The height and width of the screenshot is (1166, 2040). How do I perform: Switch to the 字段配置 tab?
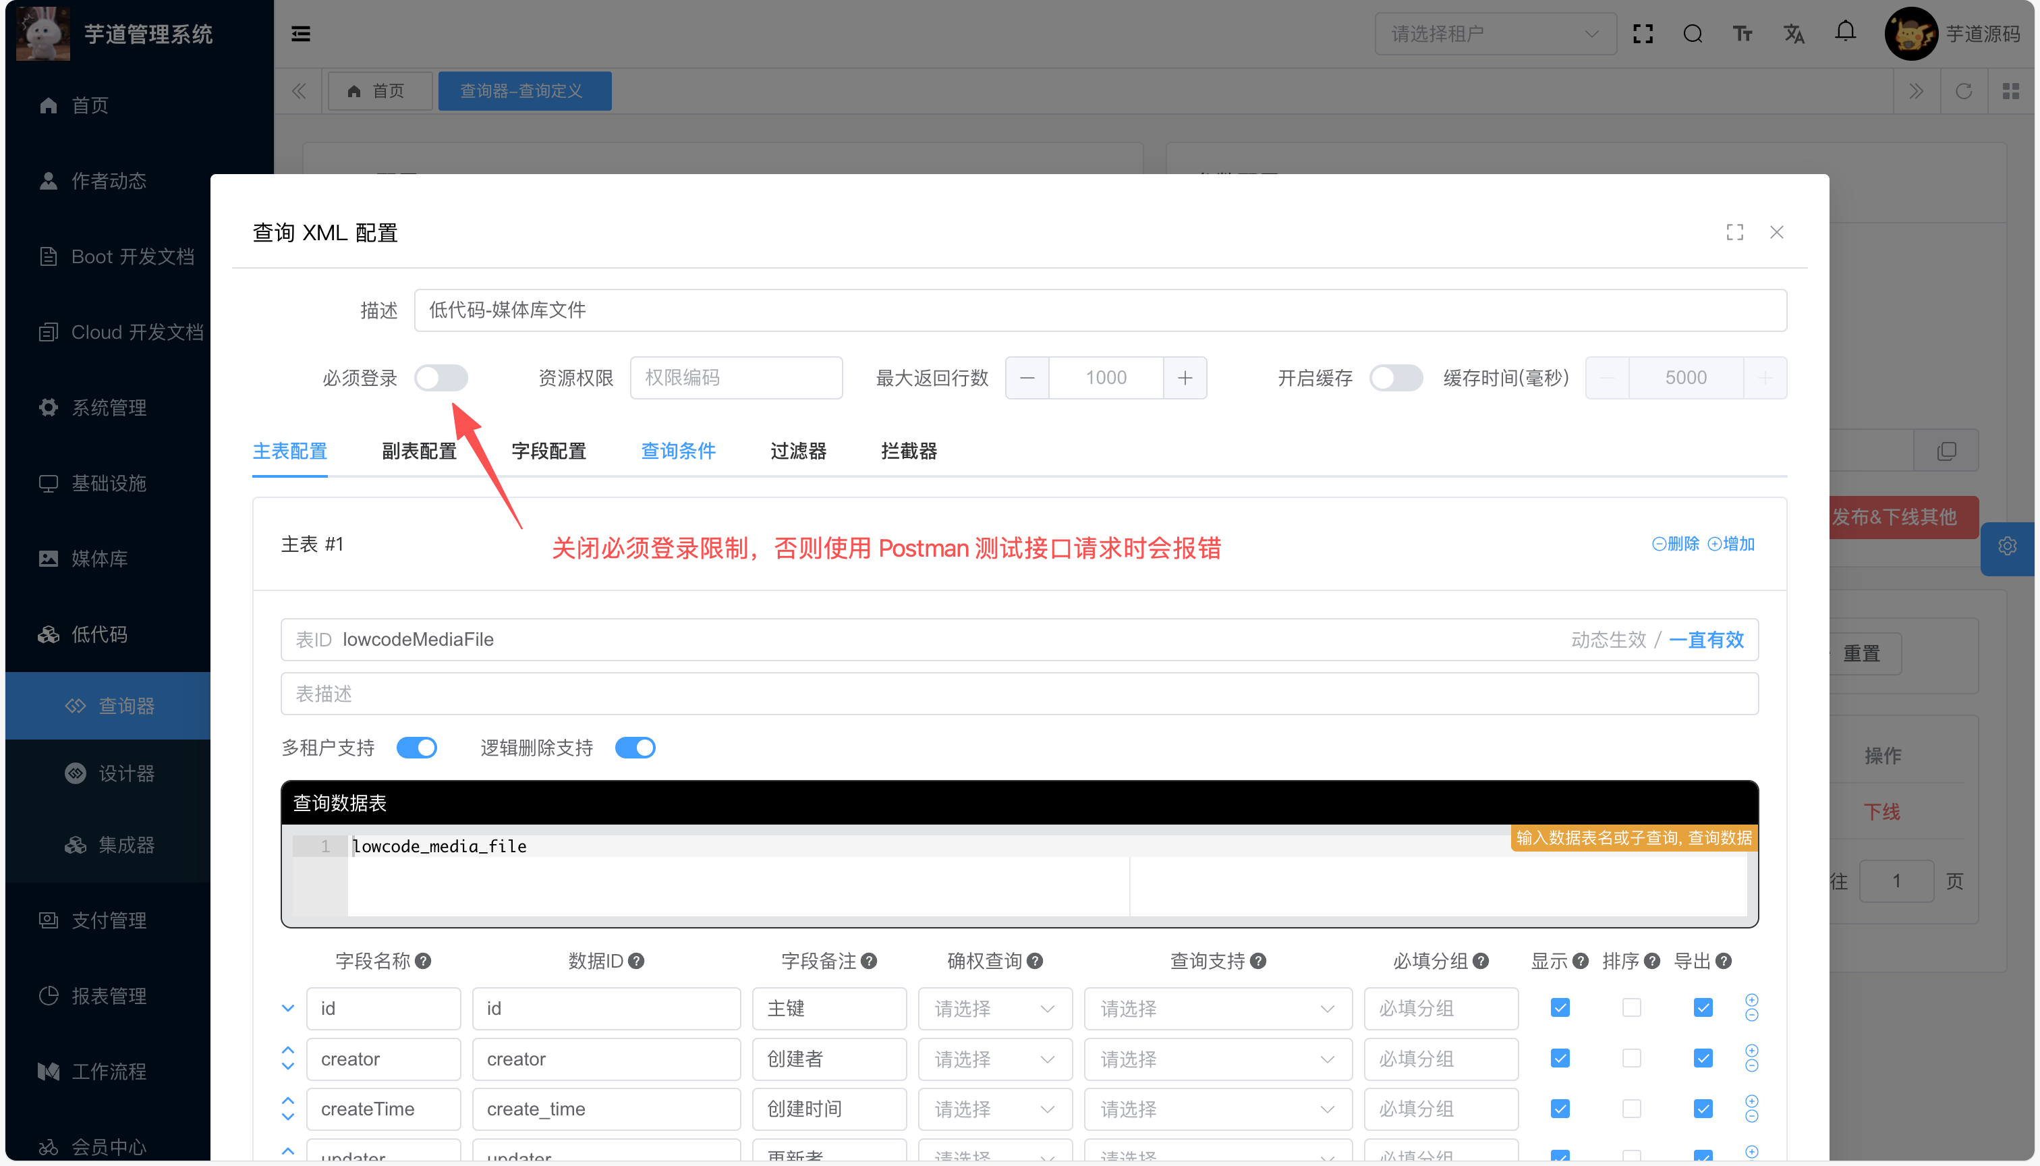click(x=548, y=451)
